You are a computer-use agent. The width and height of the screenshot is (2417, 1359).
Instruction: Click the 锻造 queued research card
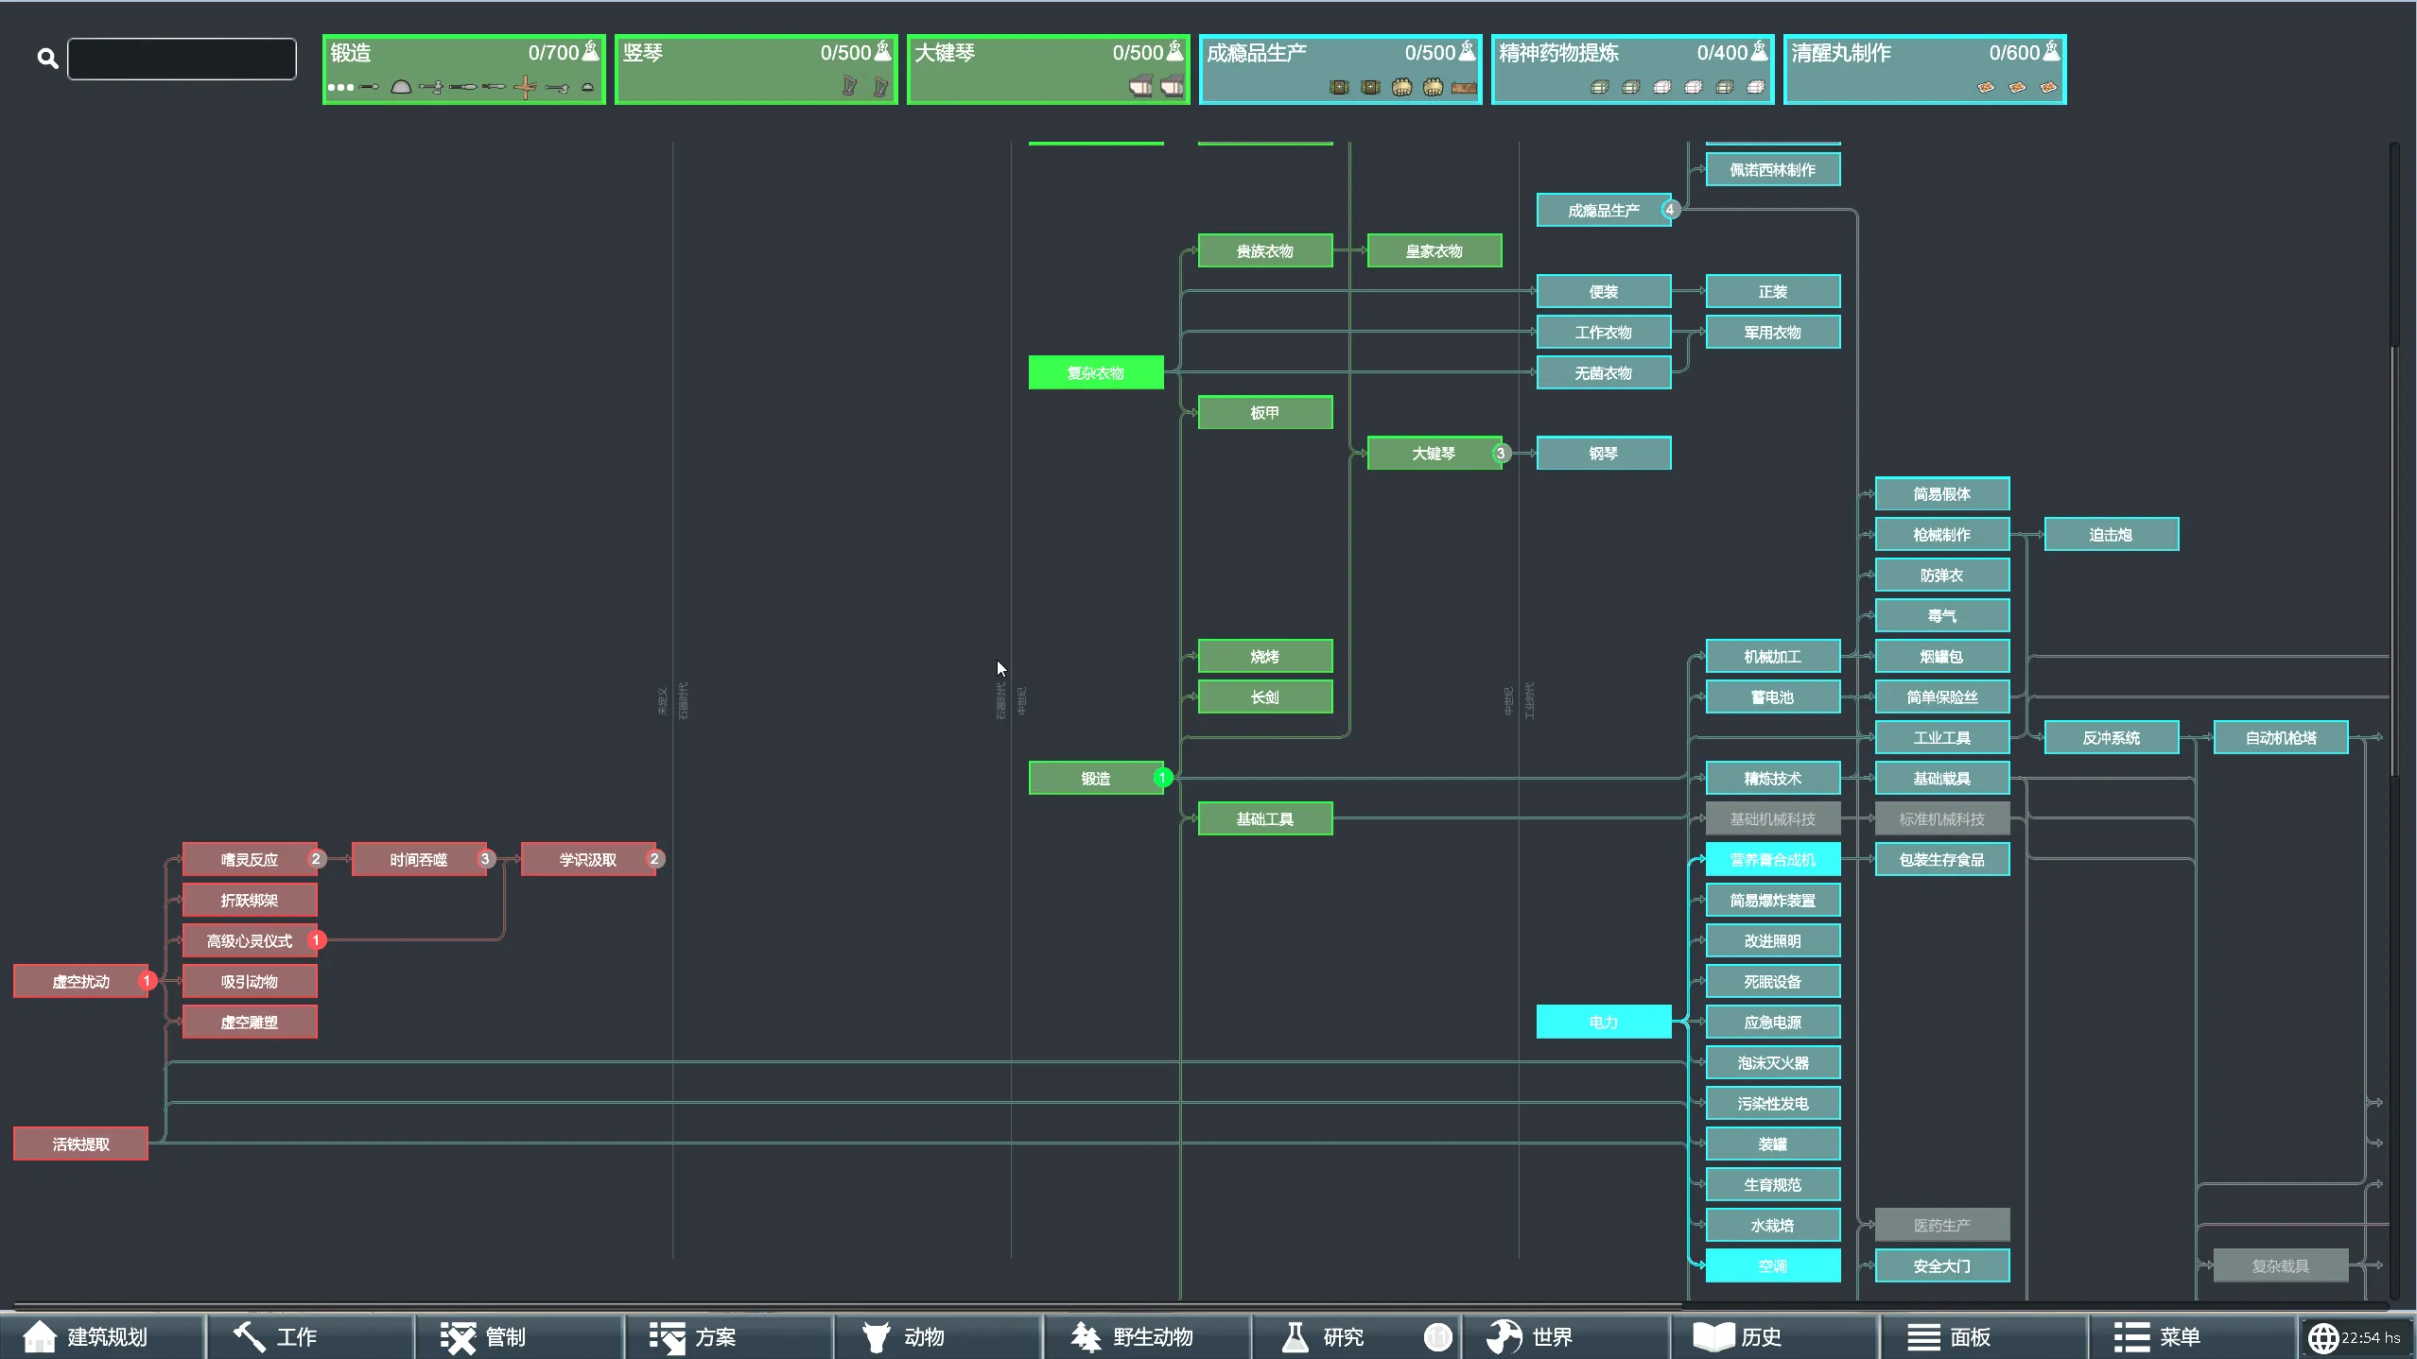click(x=463, y=69)
